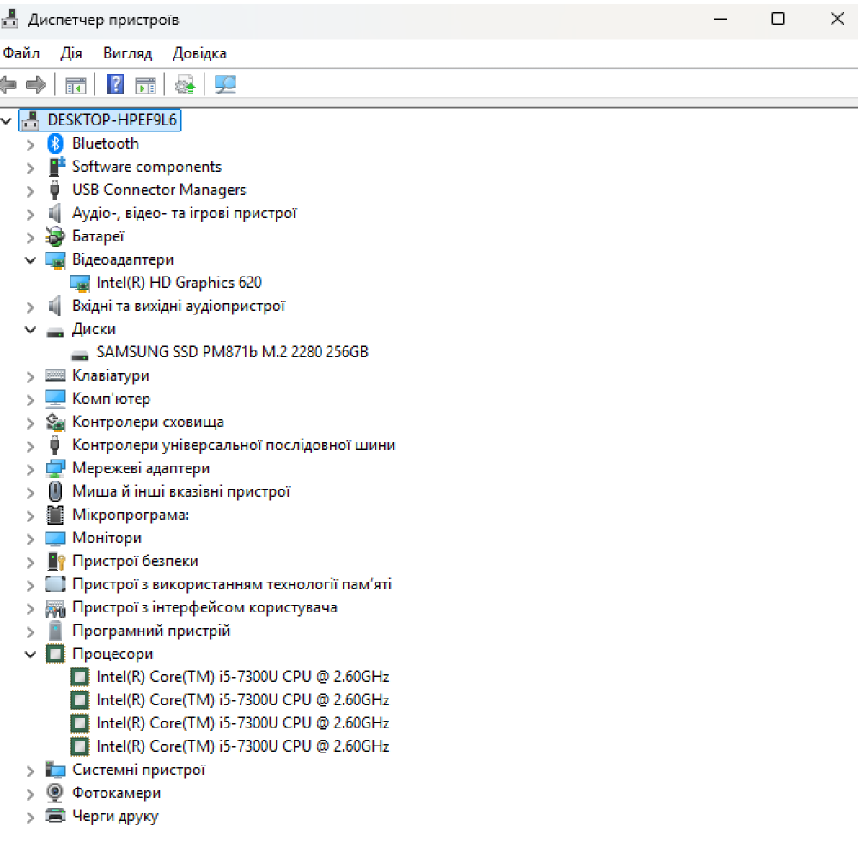The image size is (859, 859).
Task: Open the Дія menu
Action: click(x=71, y=53)
